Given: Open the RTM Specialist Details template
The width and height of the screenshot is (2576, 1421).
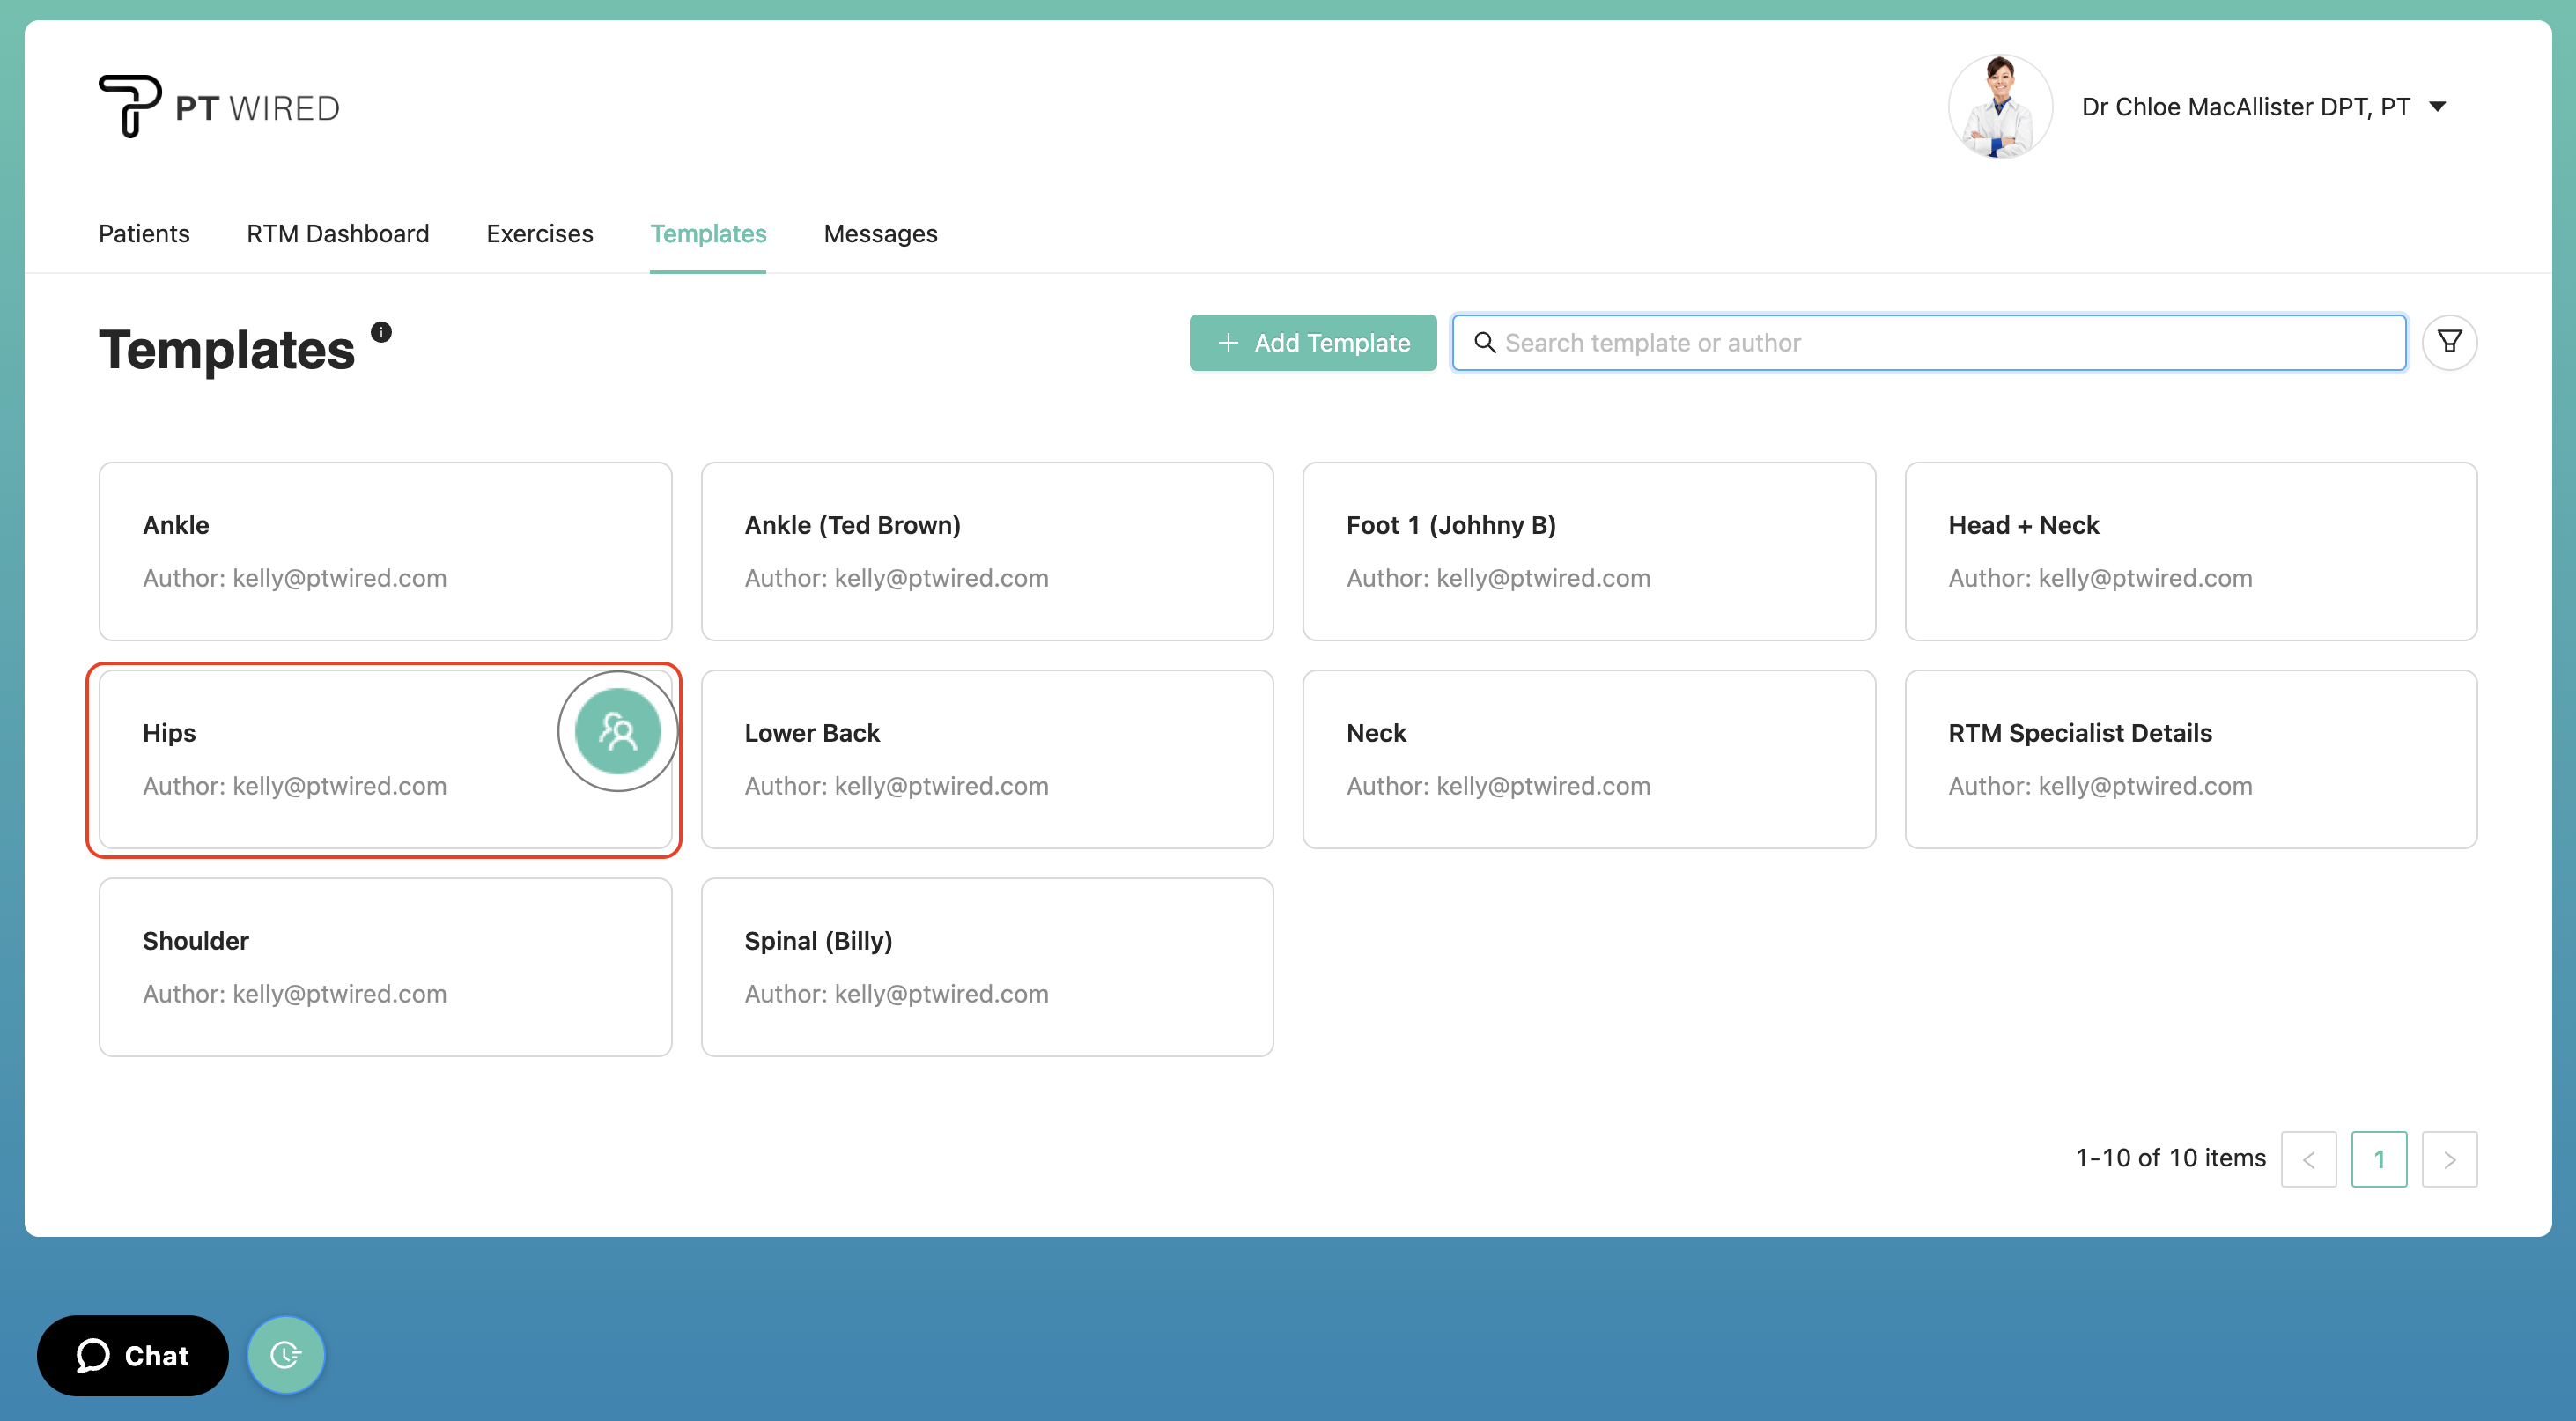Looking at the screenshot, I should pyautogui.click(x=2190, y=759).
